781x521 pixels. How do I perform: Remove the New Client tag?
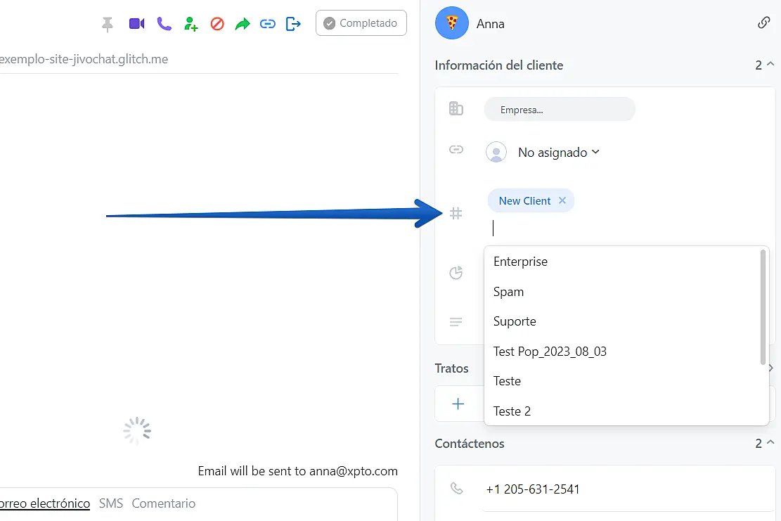click(x=562, y=200)
